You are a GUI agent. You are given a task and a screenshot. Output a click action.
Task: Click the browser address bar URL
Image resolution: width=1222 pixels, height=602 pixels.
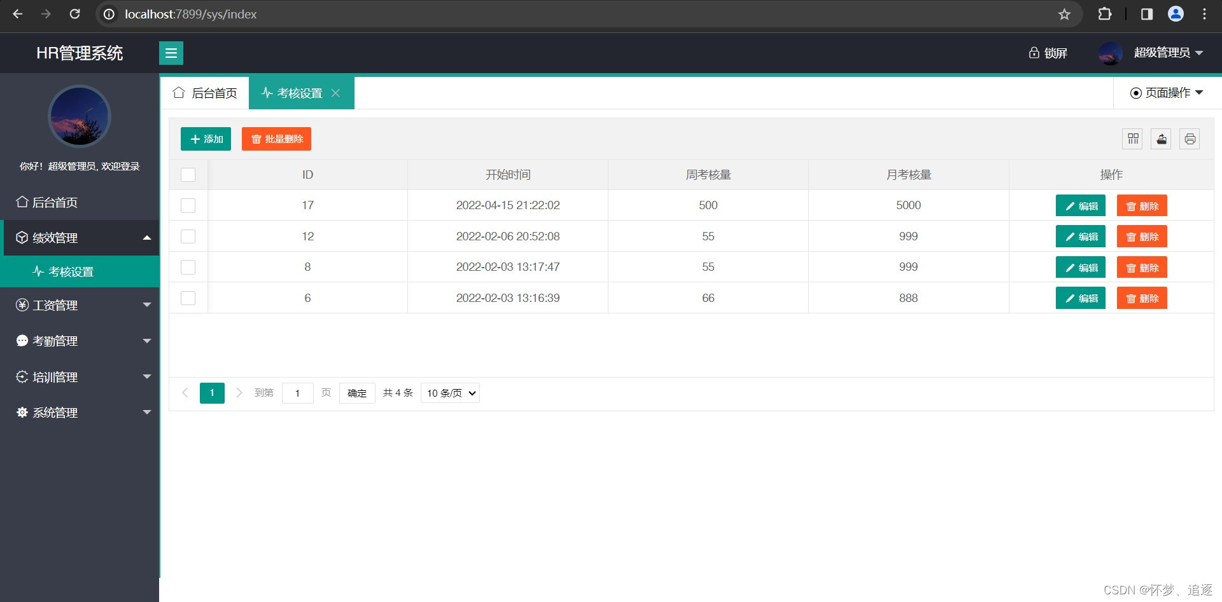191,14
